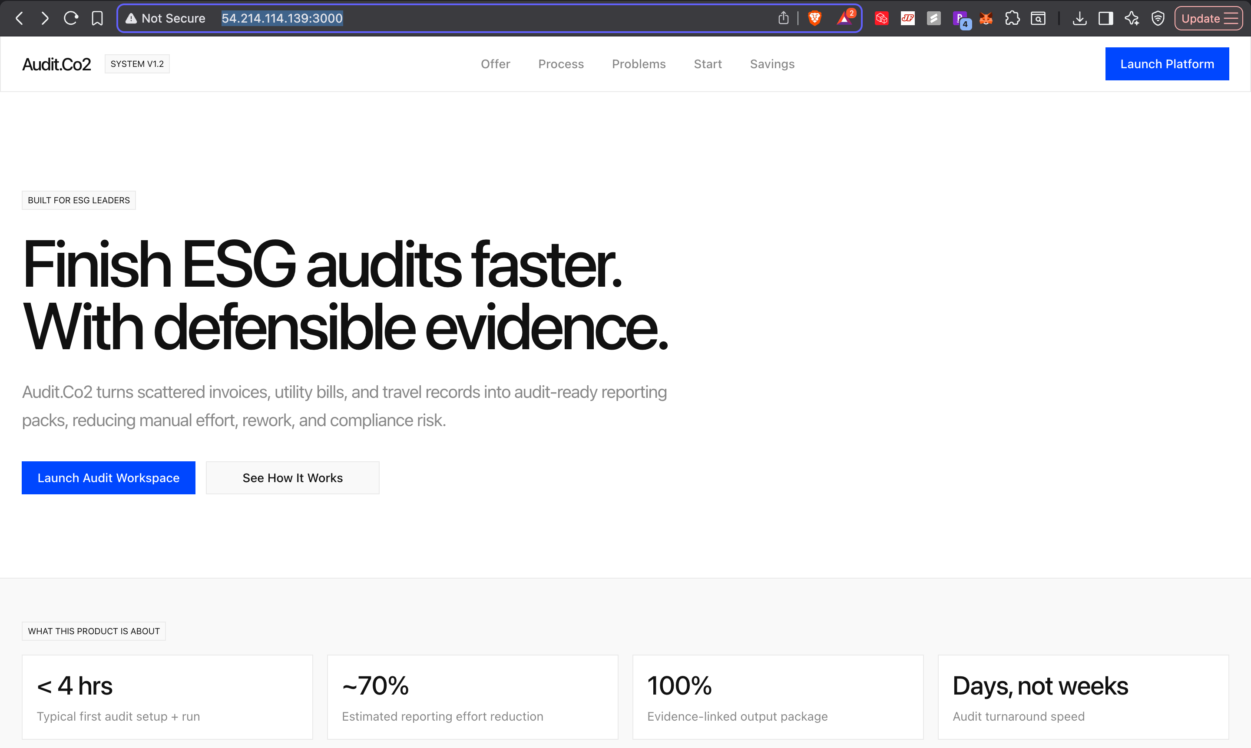
Task: Go to the Offer nav item
Action: [495, 64]
